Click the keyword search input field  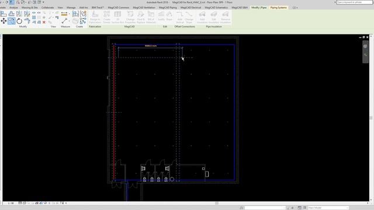pos(355,2)
